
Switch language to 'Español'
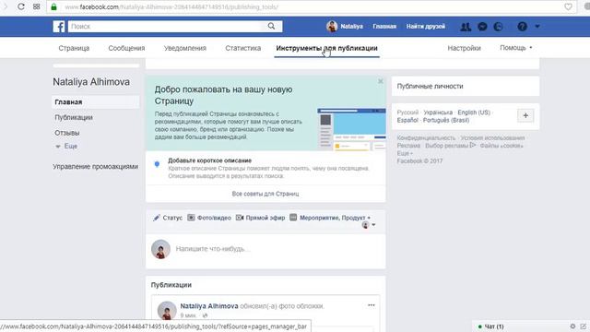(407, 120)
